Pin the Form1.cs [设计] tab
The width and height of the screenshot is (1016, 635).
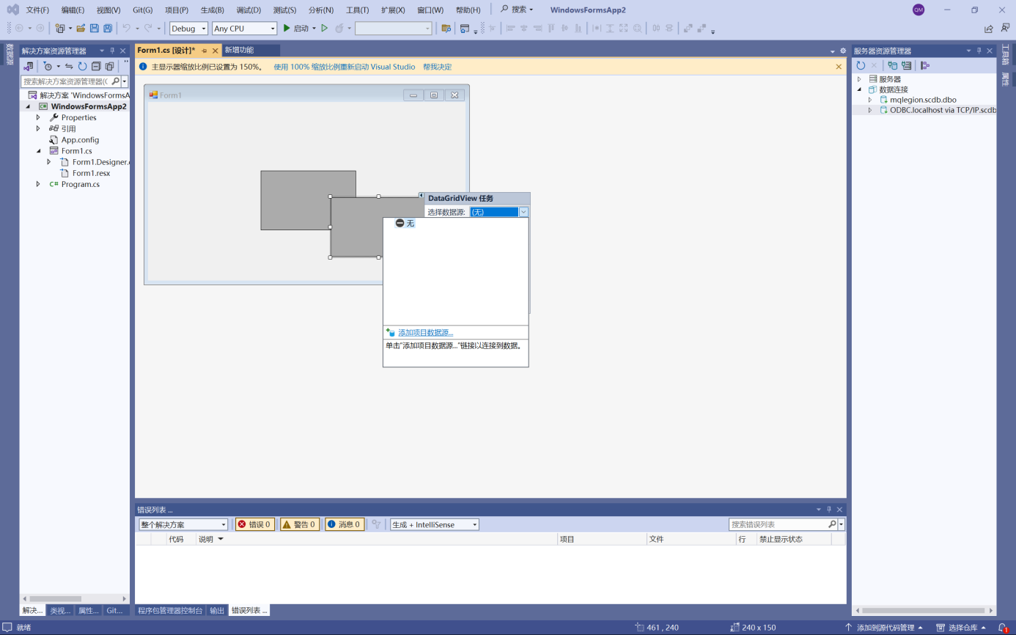(205, 51)
